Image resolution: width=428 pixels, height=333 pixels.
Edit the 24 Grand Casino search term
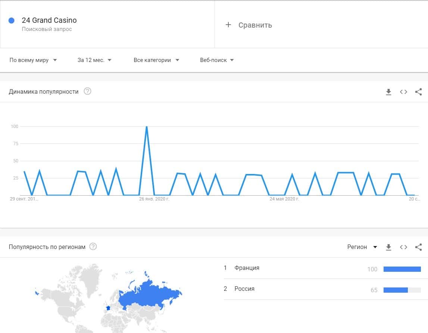49,21
